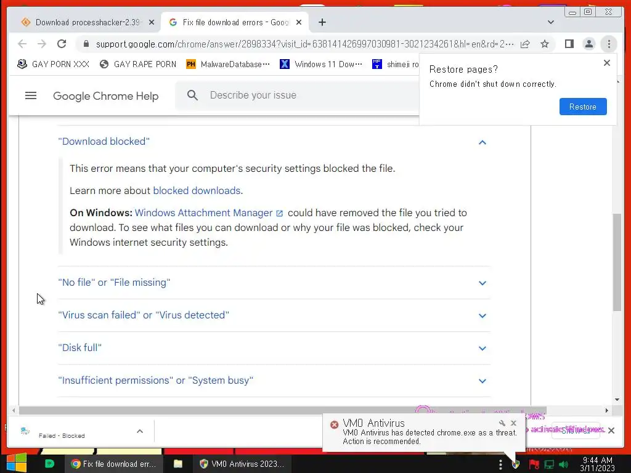Screen dimensions: 631x473
Task: Click the address bar URL
Action: point(304,44)
